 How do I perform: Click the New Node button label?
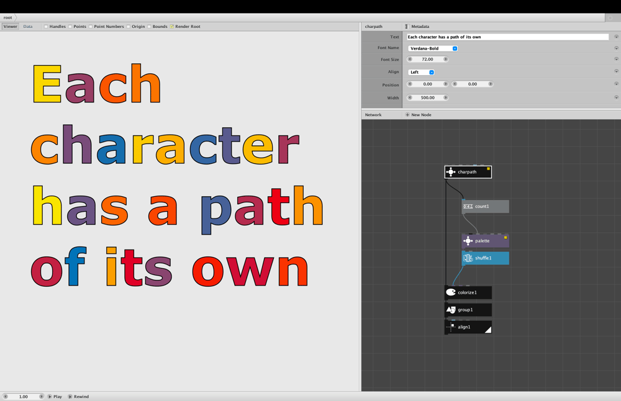coord(422,115)
